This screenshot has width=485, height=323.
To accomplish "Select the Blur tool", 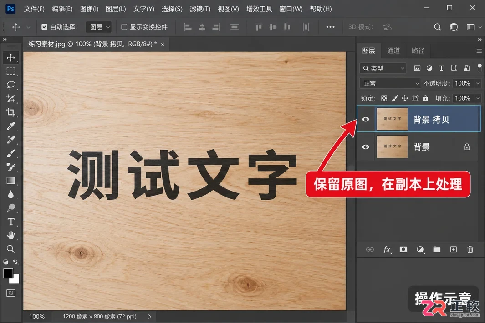I will click(11, 194).
